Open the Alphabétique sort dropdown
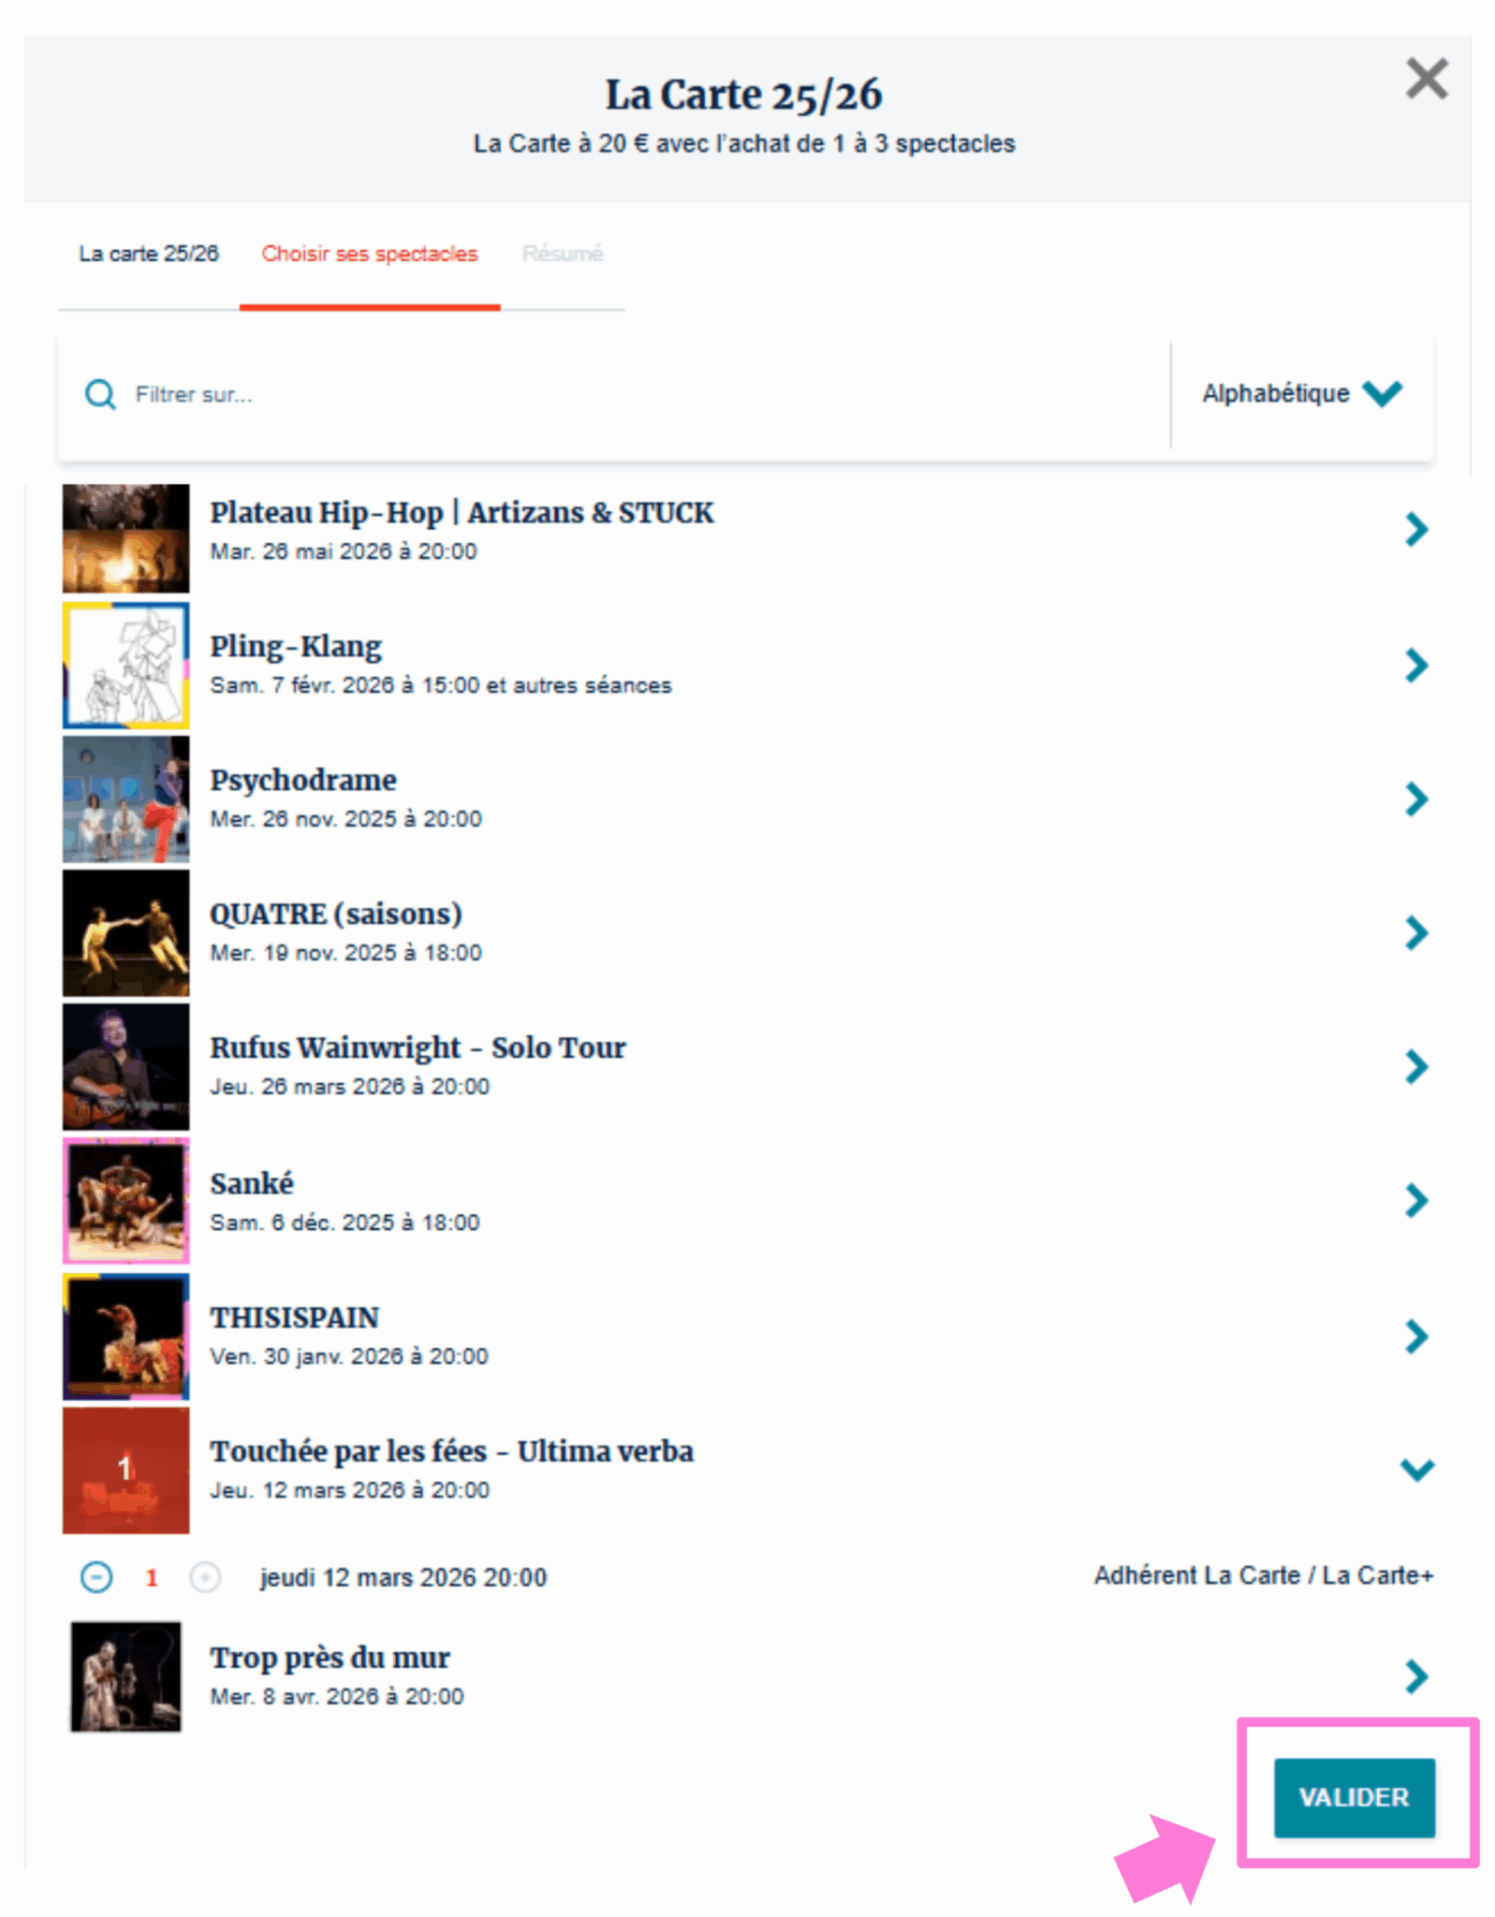Viewport: 1495px width, 1917px height. (1301, 393)
